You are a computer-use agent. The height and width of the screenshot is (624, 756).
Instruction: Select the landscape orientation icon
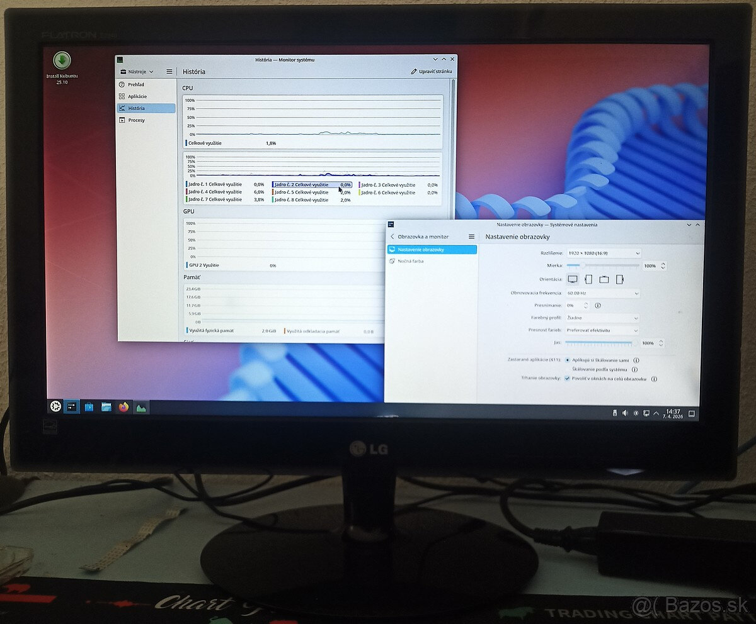tap(572, 279)
